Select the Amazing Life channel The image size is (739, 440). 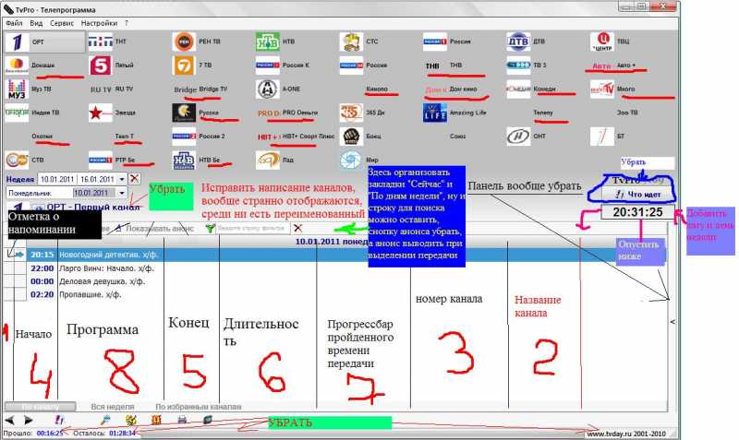[454, 113]
